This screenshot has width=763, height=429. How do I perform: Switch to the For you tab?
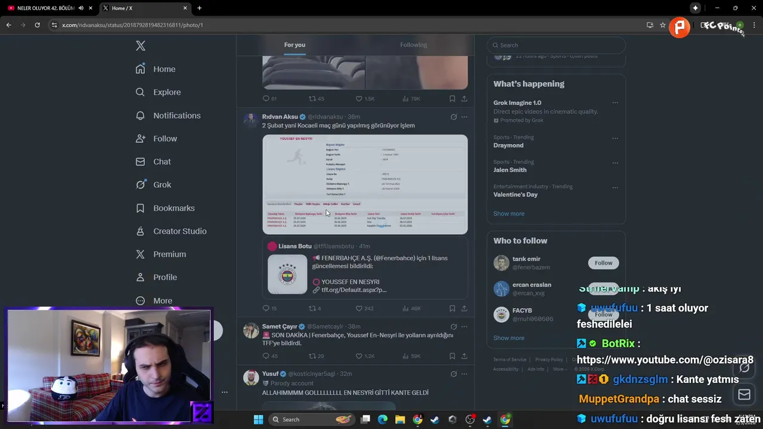(294, 45)
